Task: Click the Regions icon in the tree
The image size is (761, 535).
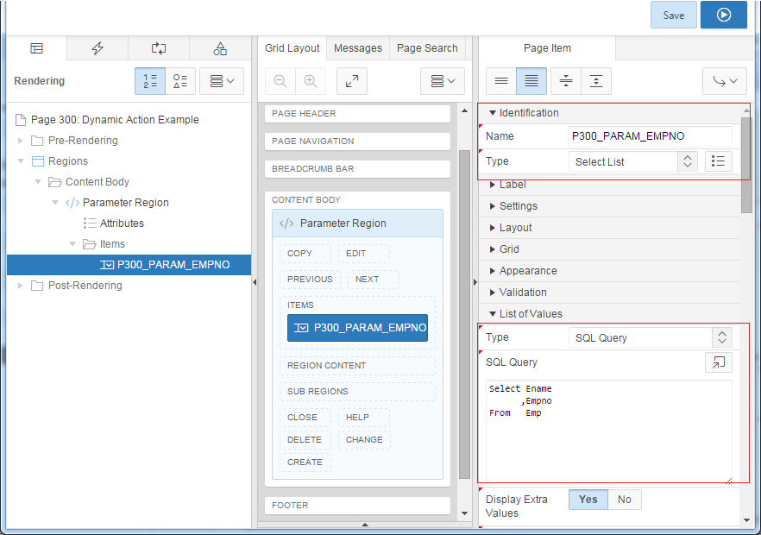Action: [38, 161]
